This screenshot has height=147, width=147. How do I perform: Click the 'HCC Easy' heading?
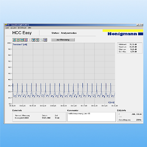22,33
